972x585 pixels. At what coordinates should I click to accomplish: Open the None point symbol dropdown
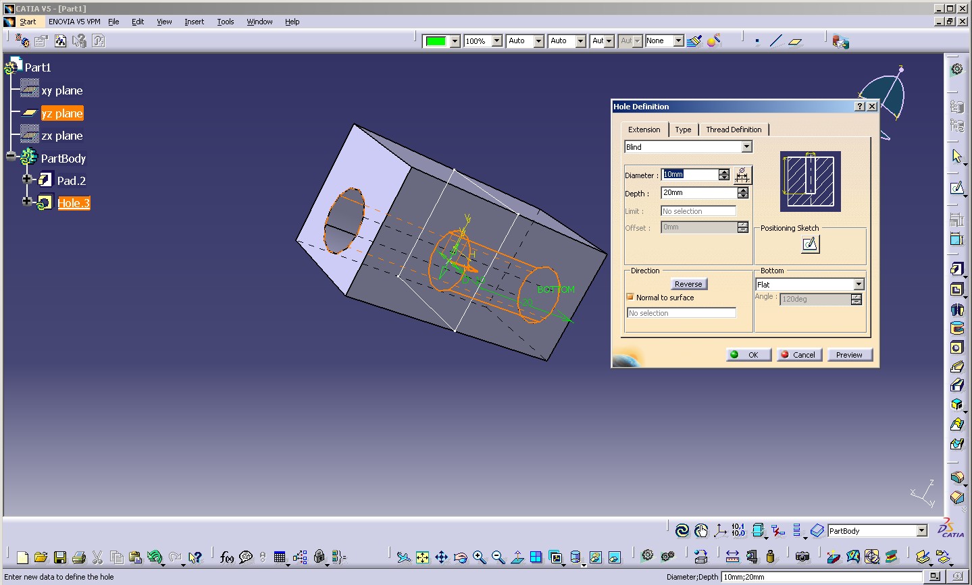[x=678, y=40]
